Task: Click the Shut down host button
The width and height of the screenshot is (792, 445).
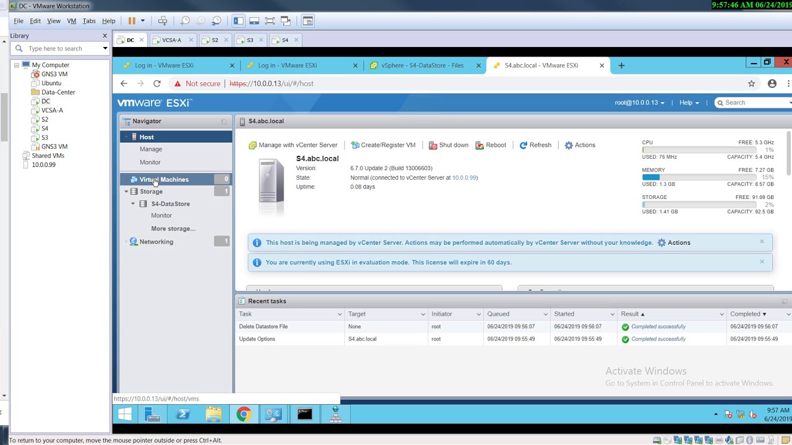Action: coord(449,145)
